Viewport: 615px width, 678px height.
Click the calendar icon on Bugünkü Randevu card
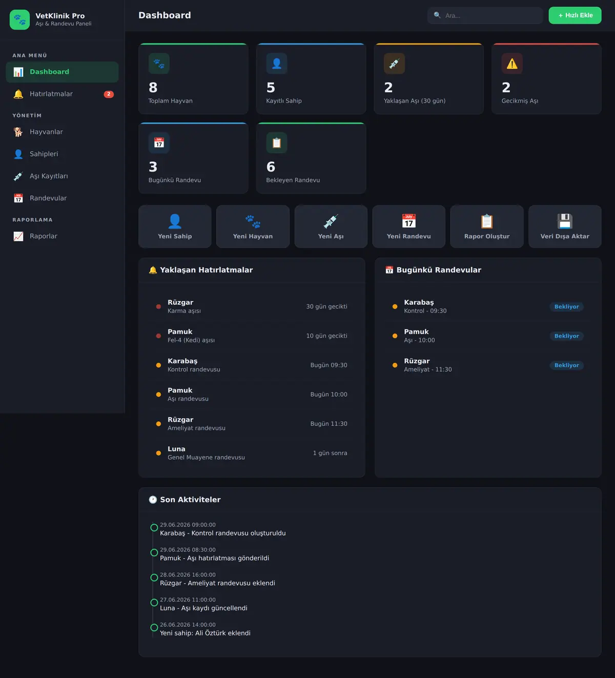(x=159, y=143)
